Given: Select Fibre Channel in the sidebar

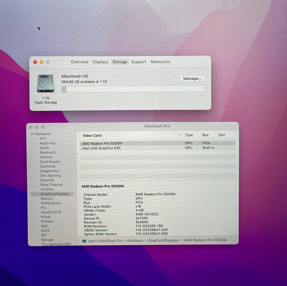Looking at the screenshot, I should pyautogui.click(x=51, y=185).
